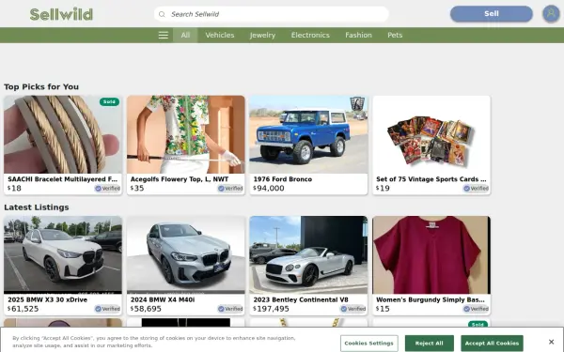Viewport: 564px width, 352px height.
Task: Click the $58,695 price
Action: tap(146, 309)
